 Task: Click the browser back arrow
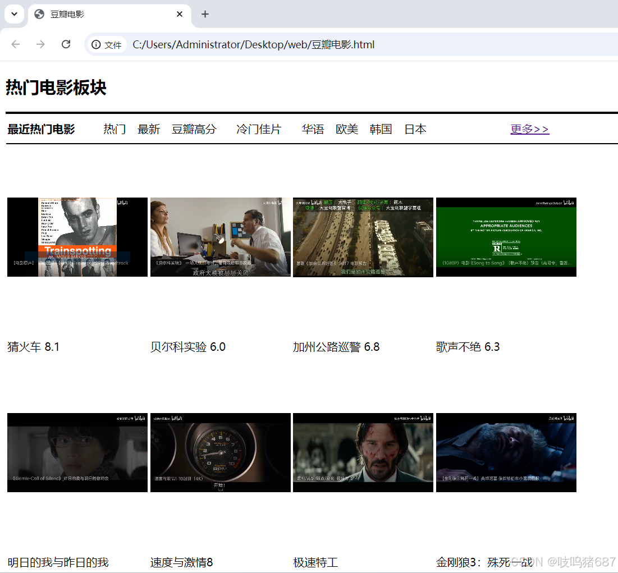click(16, 44)
